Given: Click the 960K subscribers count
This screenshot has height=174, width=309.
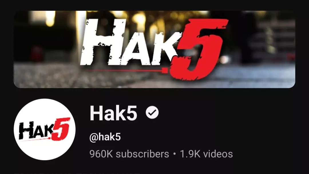Looking at the screenshot, I should 129,154.
